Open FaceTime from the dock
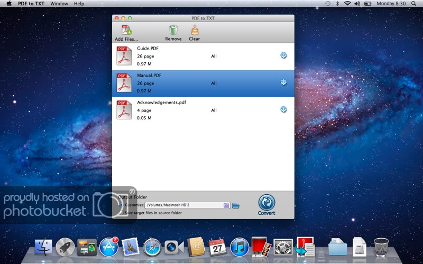 click(x=174, y=247)
